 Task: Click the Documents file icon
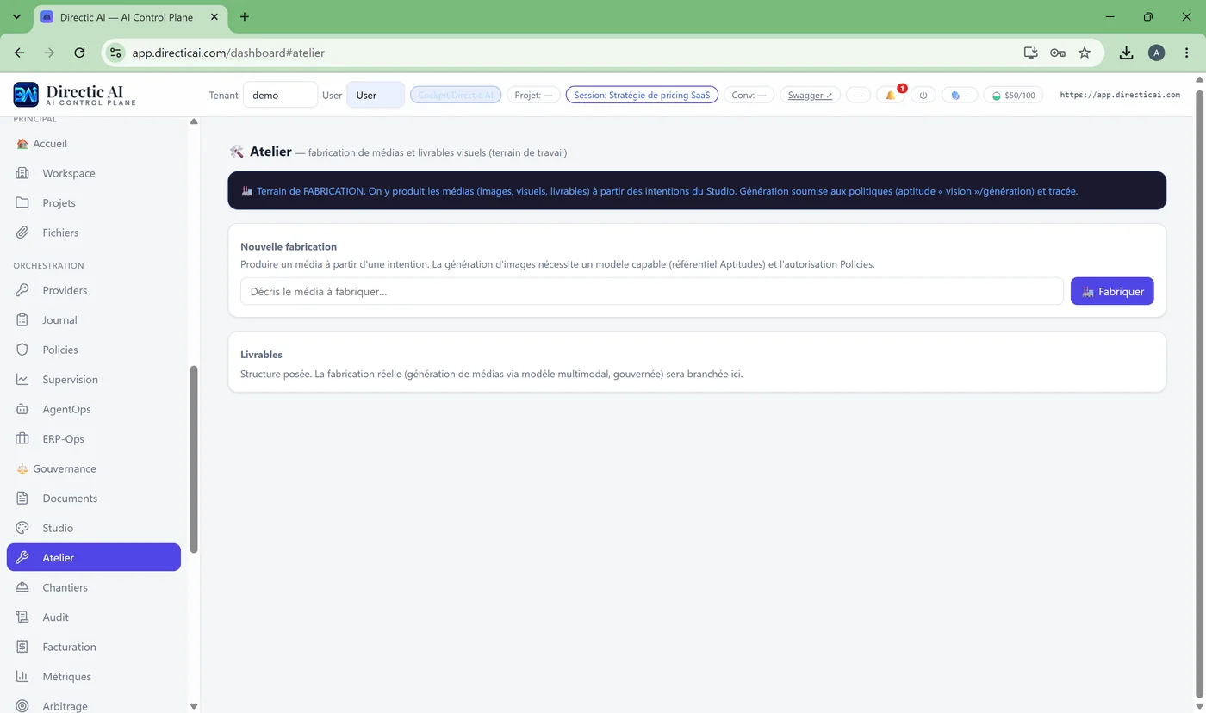click(22, 499)
